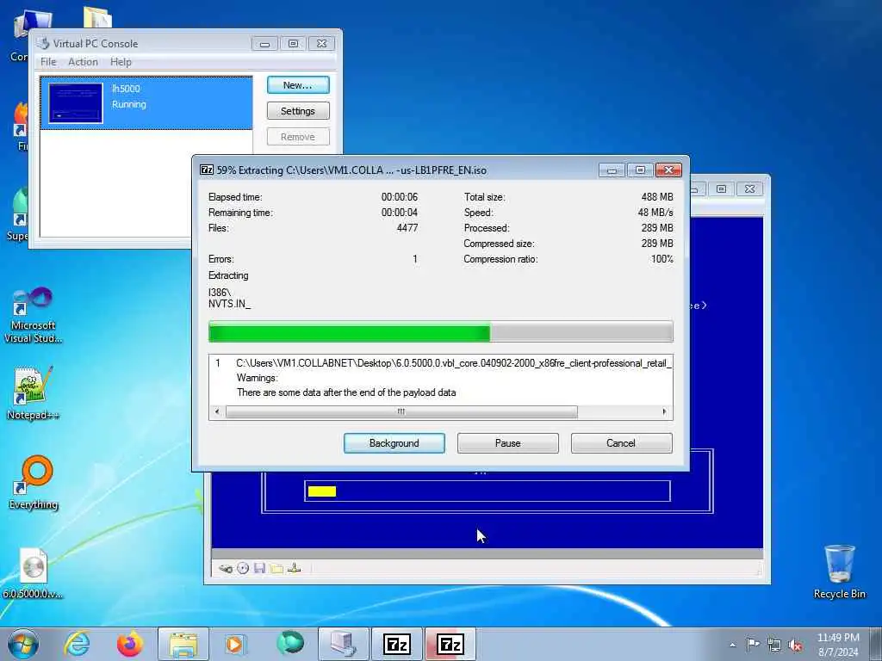Click the network icon in the system tray

(774, 645)
